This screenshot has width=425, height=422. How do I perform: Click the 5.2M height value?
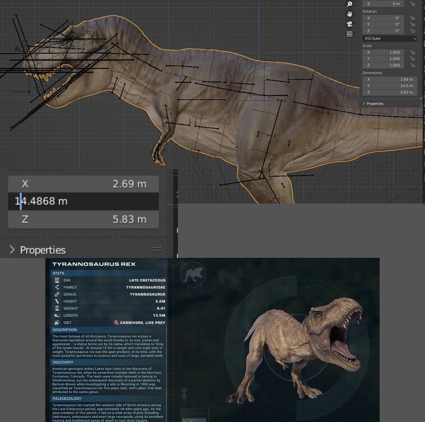point(161,301)
